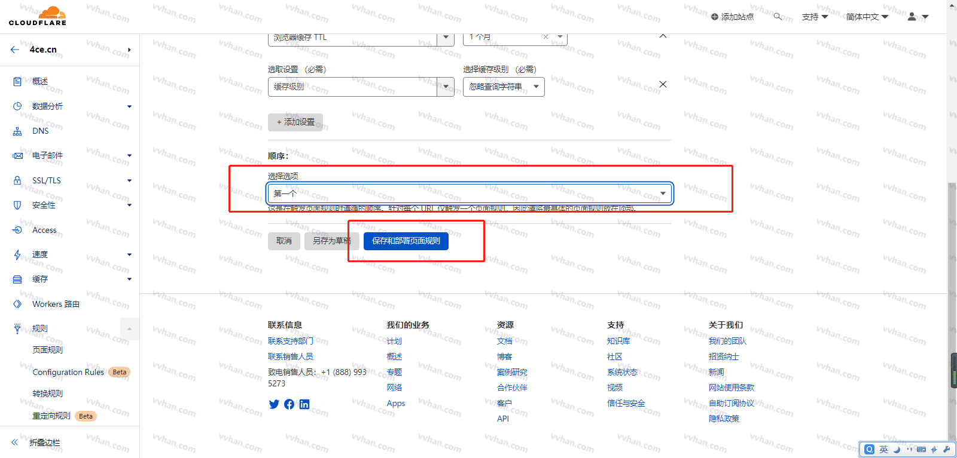The width and height of the screenshot is (957, 458).
Task: Click the 添加设置 button
Action: click(x=295, y=122)
